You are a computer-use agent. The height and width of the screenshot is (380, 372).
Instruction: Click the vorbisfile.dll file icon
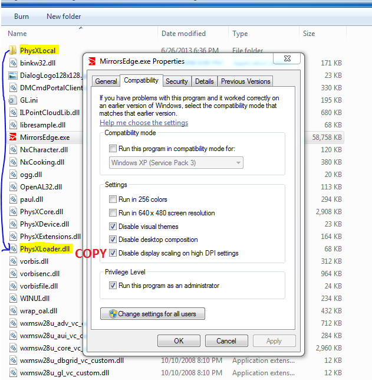(13, 286)
